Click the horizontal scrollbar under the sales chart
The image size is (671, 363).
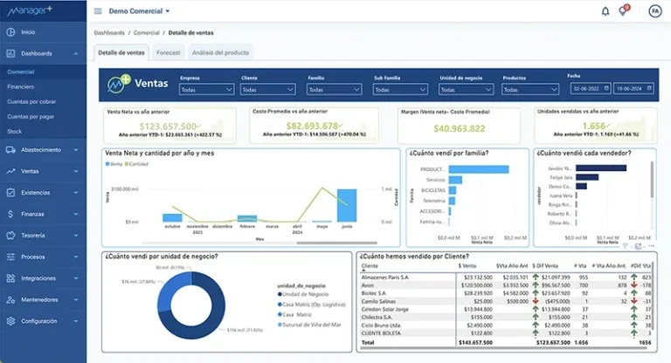point(336,243)
